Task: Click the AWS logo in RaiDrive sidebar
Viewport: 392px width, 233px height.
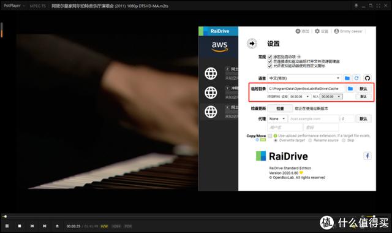Action: click(x=219, y=47)
